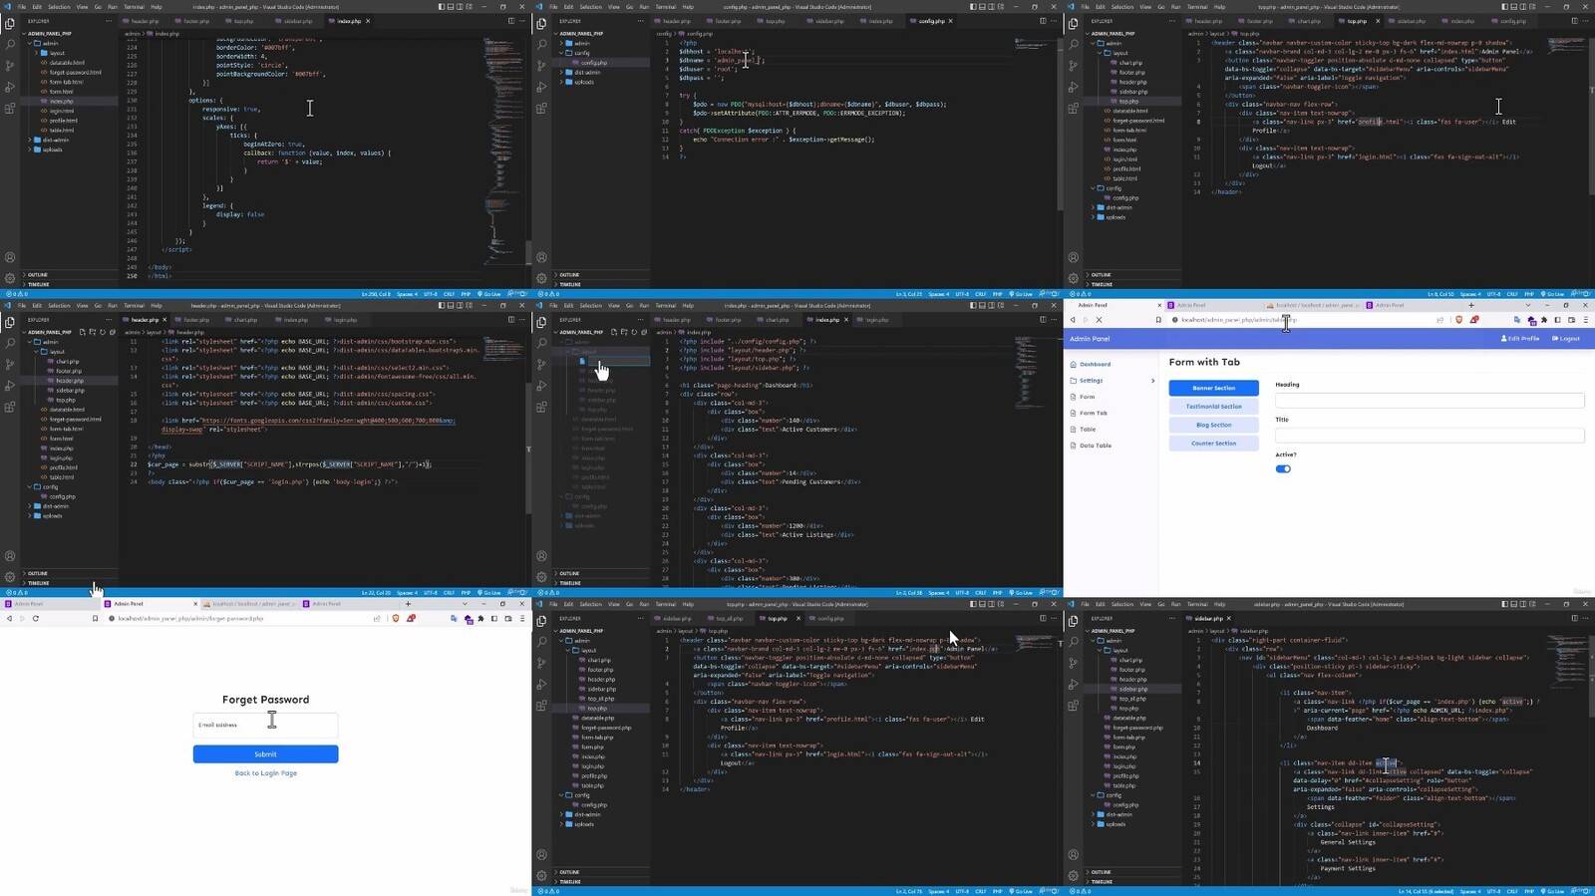Open Run and Debug in top-left VS Code window

tap(10, 87)
